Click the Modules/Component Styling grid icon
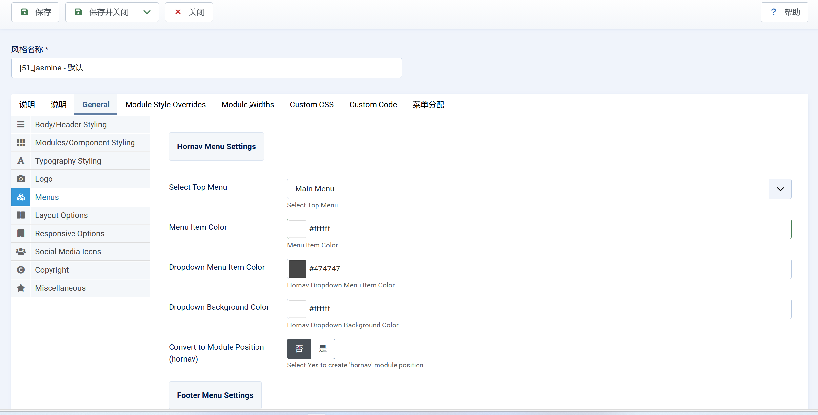The width and height of the screenshot is (818, 415). pyautogui.click(x=21, y=143)
